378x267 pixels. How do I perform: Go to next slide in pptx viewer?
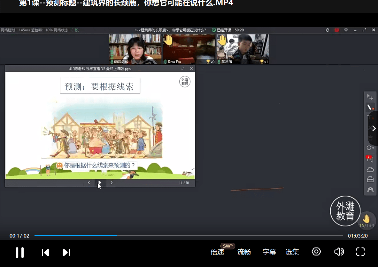[112, 183]
